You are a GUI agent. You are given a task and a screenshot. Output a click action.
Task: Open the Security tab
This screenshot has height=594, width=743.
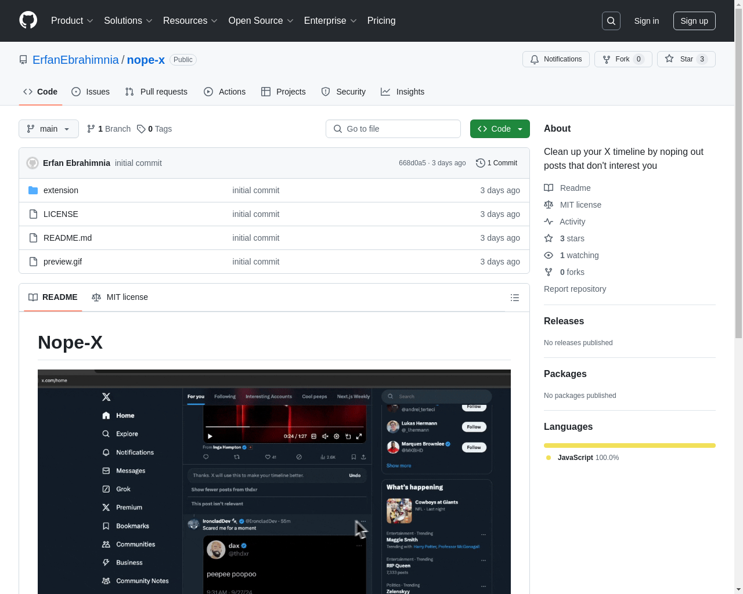(344, 92)
